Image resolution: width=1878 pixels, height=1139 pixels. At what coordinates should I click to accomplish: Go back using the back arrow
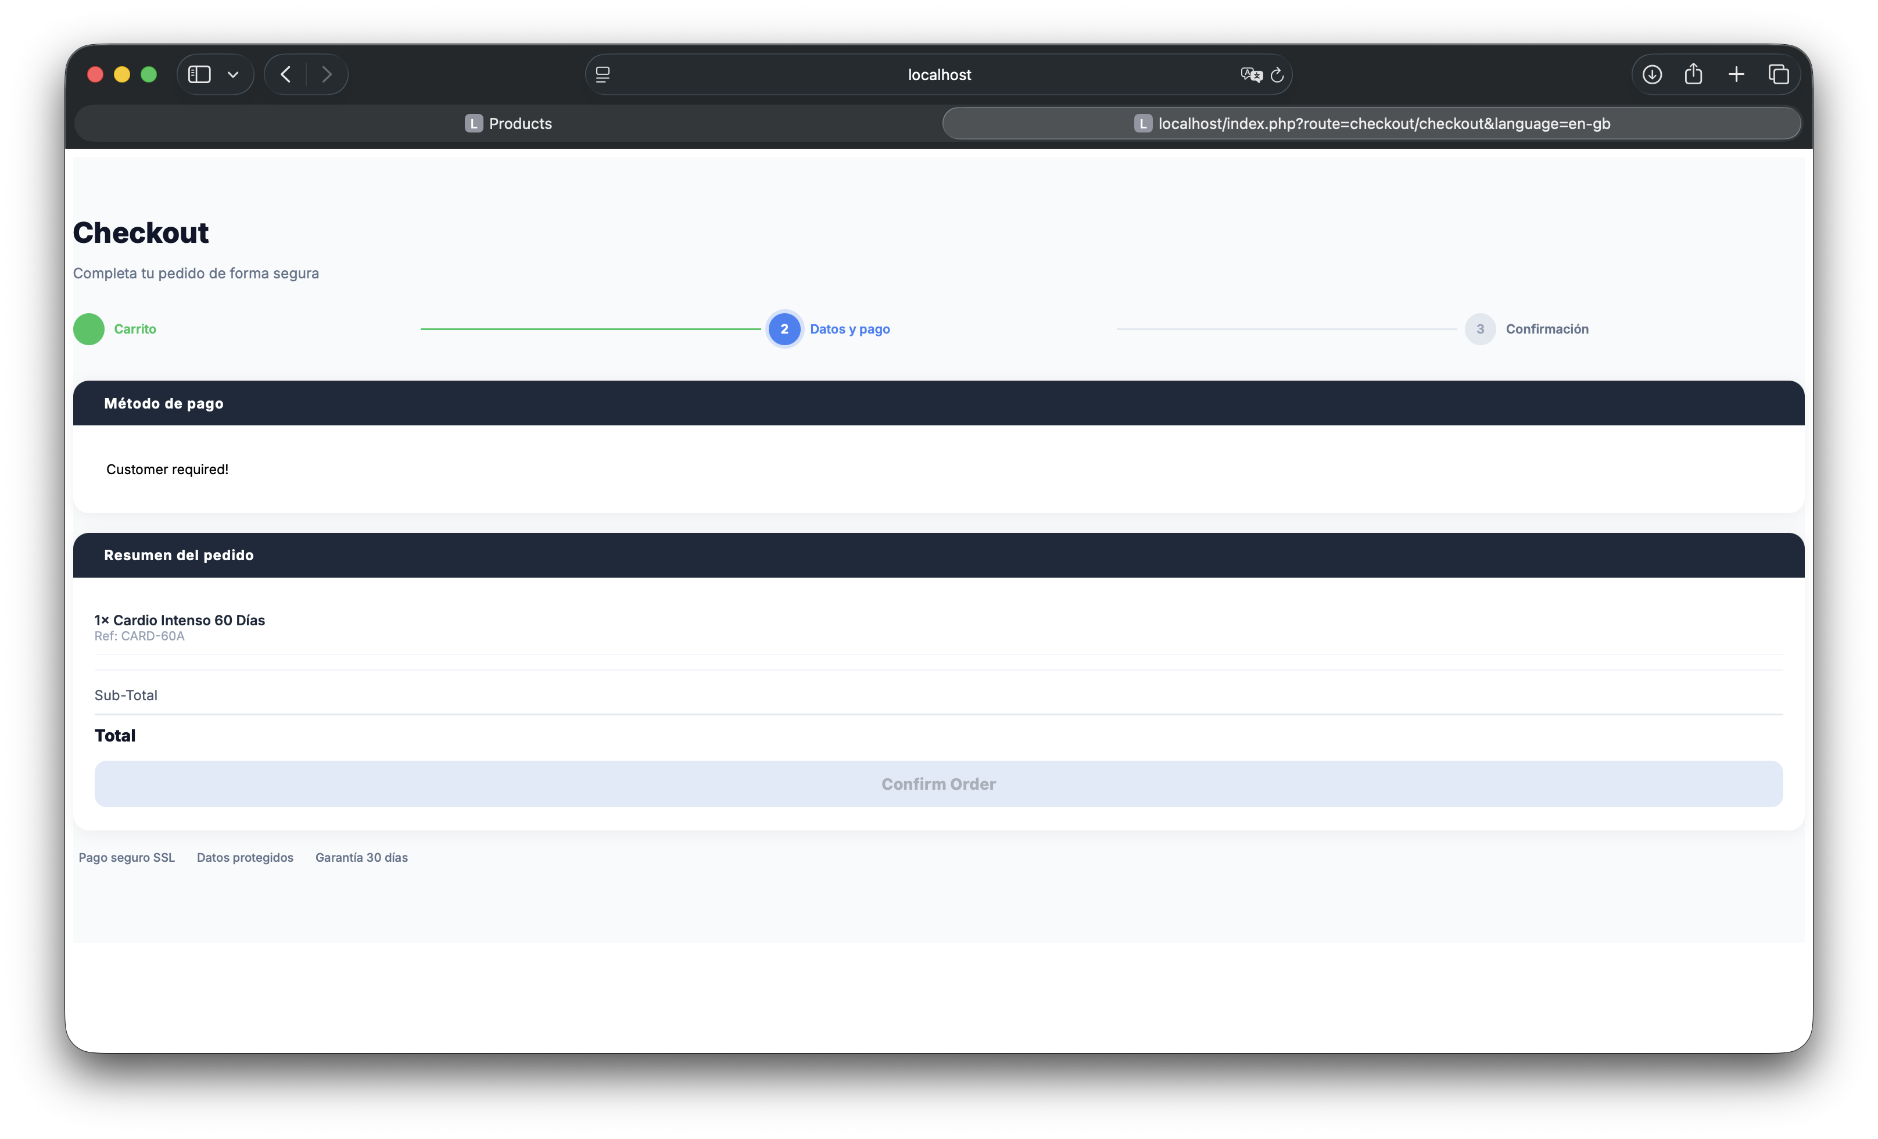286,74
